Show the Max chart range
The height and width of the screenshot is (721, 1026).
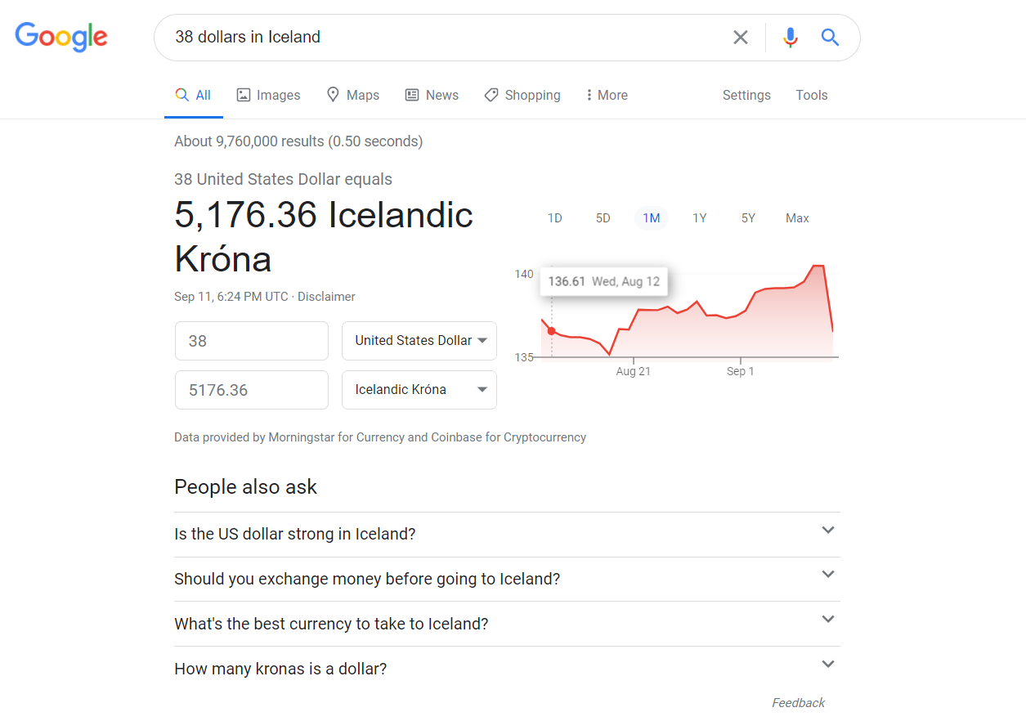tap(797, 218)
